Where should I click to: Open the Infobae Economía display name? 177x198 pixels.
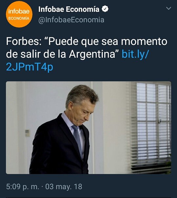point(69,9)
